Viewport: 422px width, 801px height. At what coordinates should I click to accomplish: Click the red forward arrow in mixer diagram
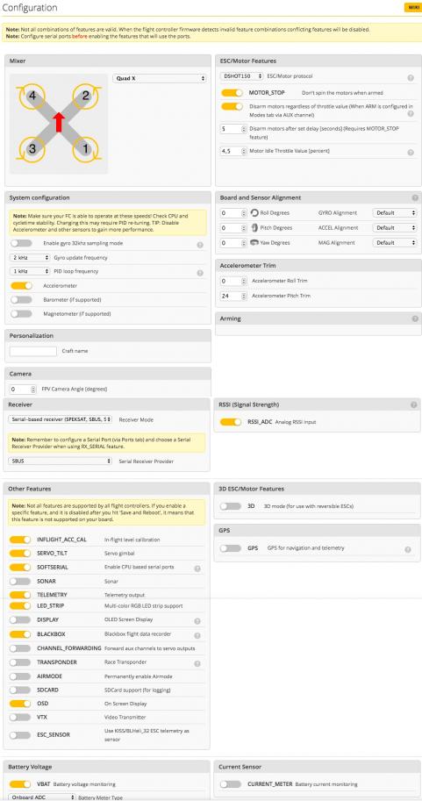pyautogui.click(x=59, y=122)
